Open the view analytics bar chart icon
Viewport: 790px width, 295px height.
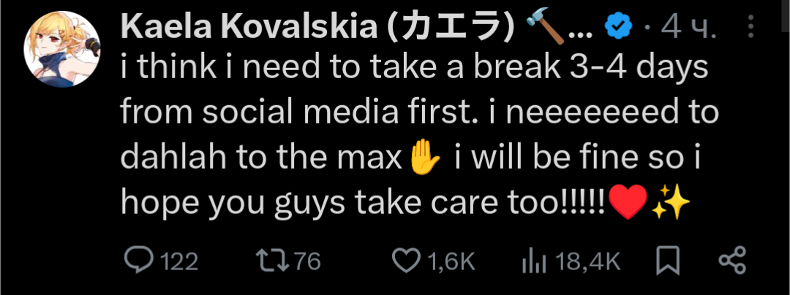click(534, 260)
